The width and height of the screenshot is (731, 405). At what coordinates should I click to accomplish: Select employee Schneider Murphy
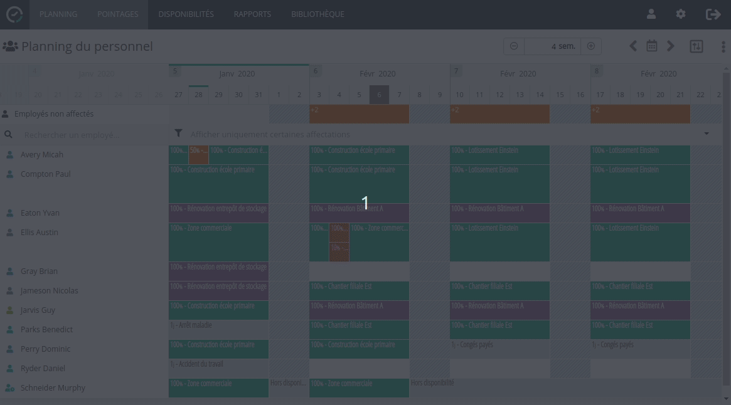(53, 388)
